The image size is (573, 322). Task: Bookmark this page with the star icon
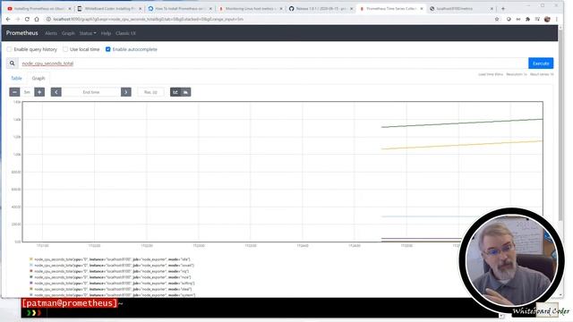[x=497, y=19]
